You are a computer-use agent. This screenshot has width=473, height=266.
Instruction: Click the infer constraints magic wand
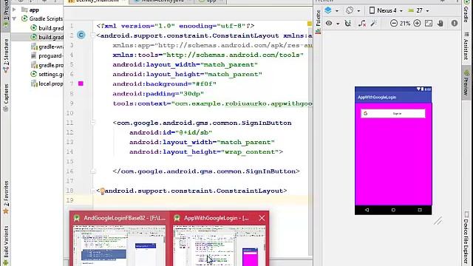tap(374, 23)
